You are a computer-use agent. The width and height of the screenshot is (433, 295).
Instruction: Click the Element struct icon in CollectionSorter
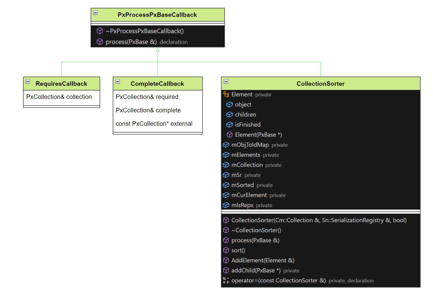click(x=226, y=94)
